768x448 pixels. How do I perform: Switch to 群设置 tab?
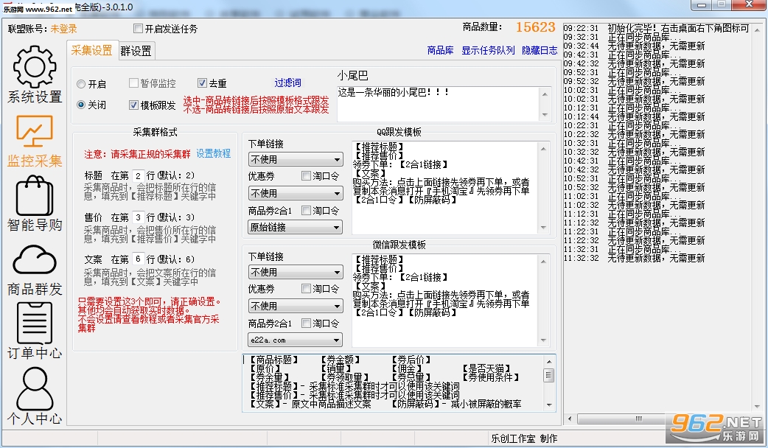pyautogui.click(x=136, y=51)
